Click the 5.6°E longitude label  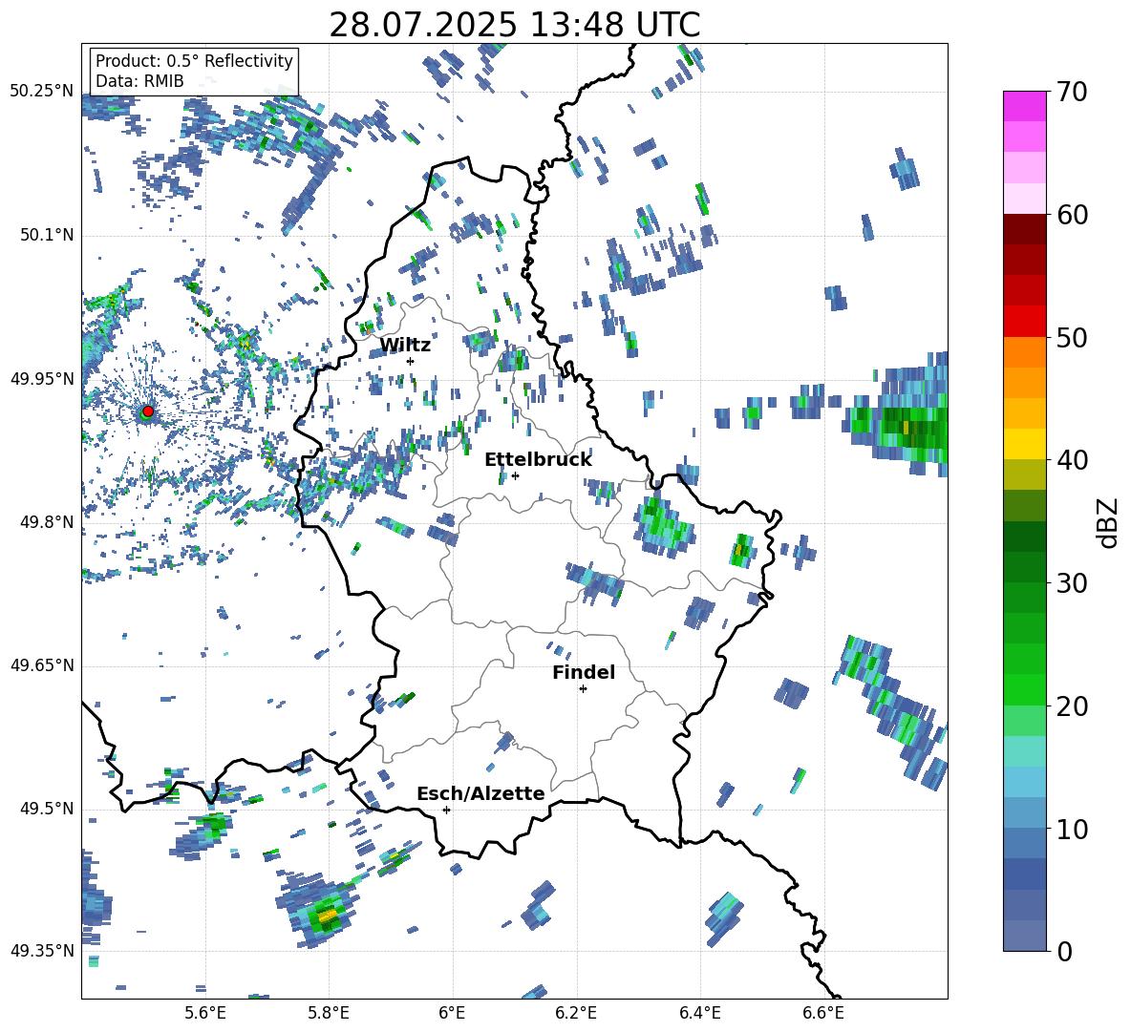coord(205,1013)
